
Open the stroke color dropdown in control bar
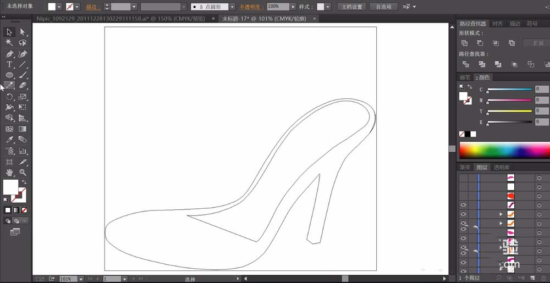click(77, 7)
